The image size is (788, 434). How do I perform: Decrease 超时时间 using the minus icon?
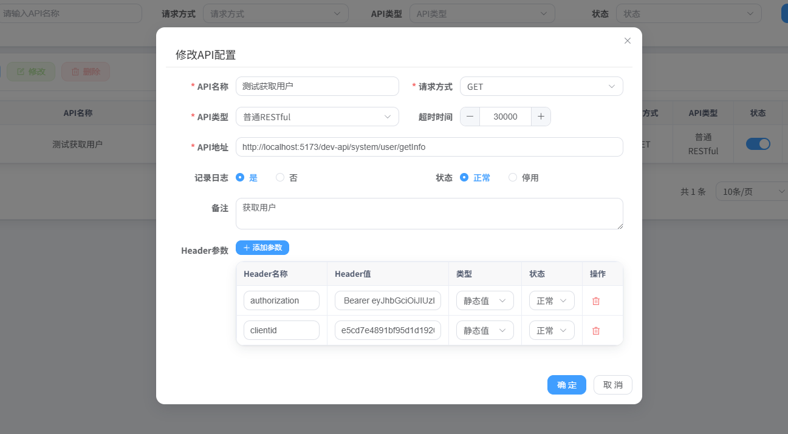(x=470, y=116)
